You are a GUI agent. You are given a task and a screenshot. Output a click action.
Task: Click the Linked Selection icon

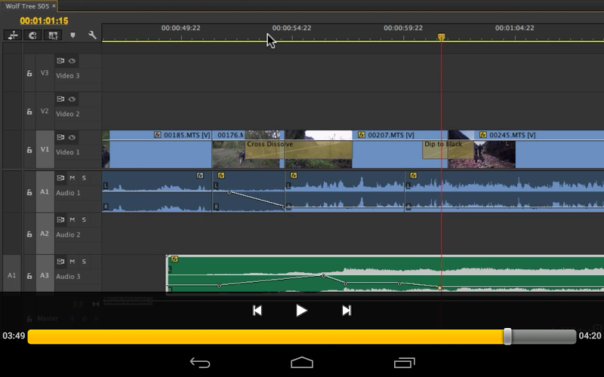[x=53, y=35]
